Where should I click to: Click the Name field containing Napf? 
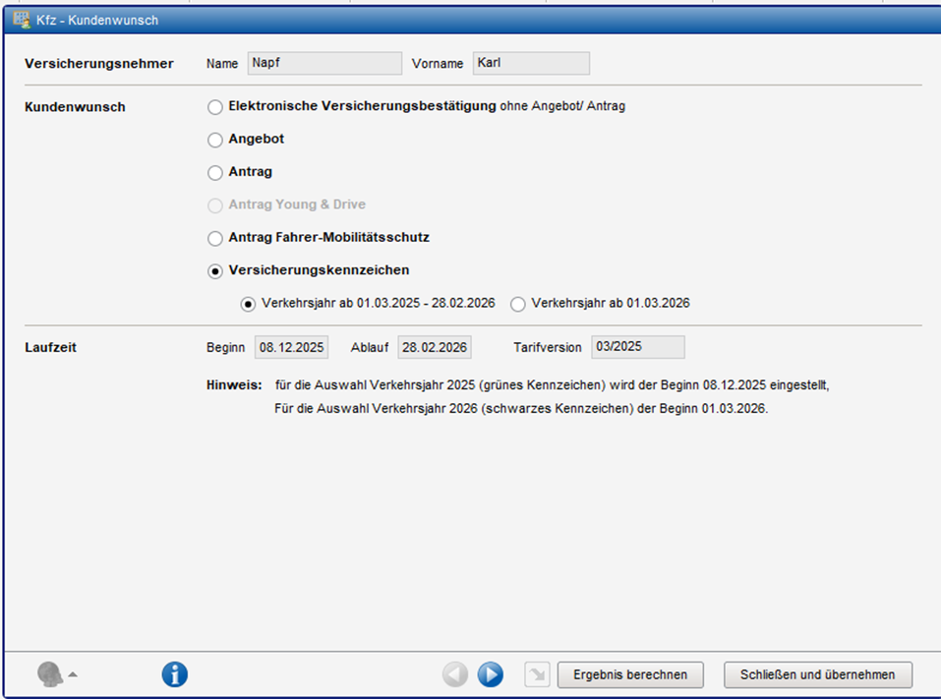click(x=324, y=64)
